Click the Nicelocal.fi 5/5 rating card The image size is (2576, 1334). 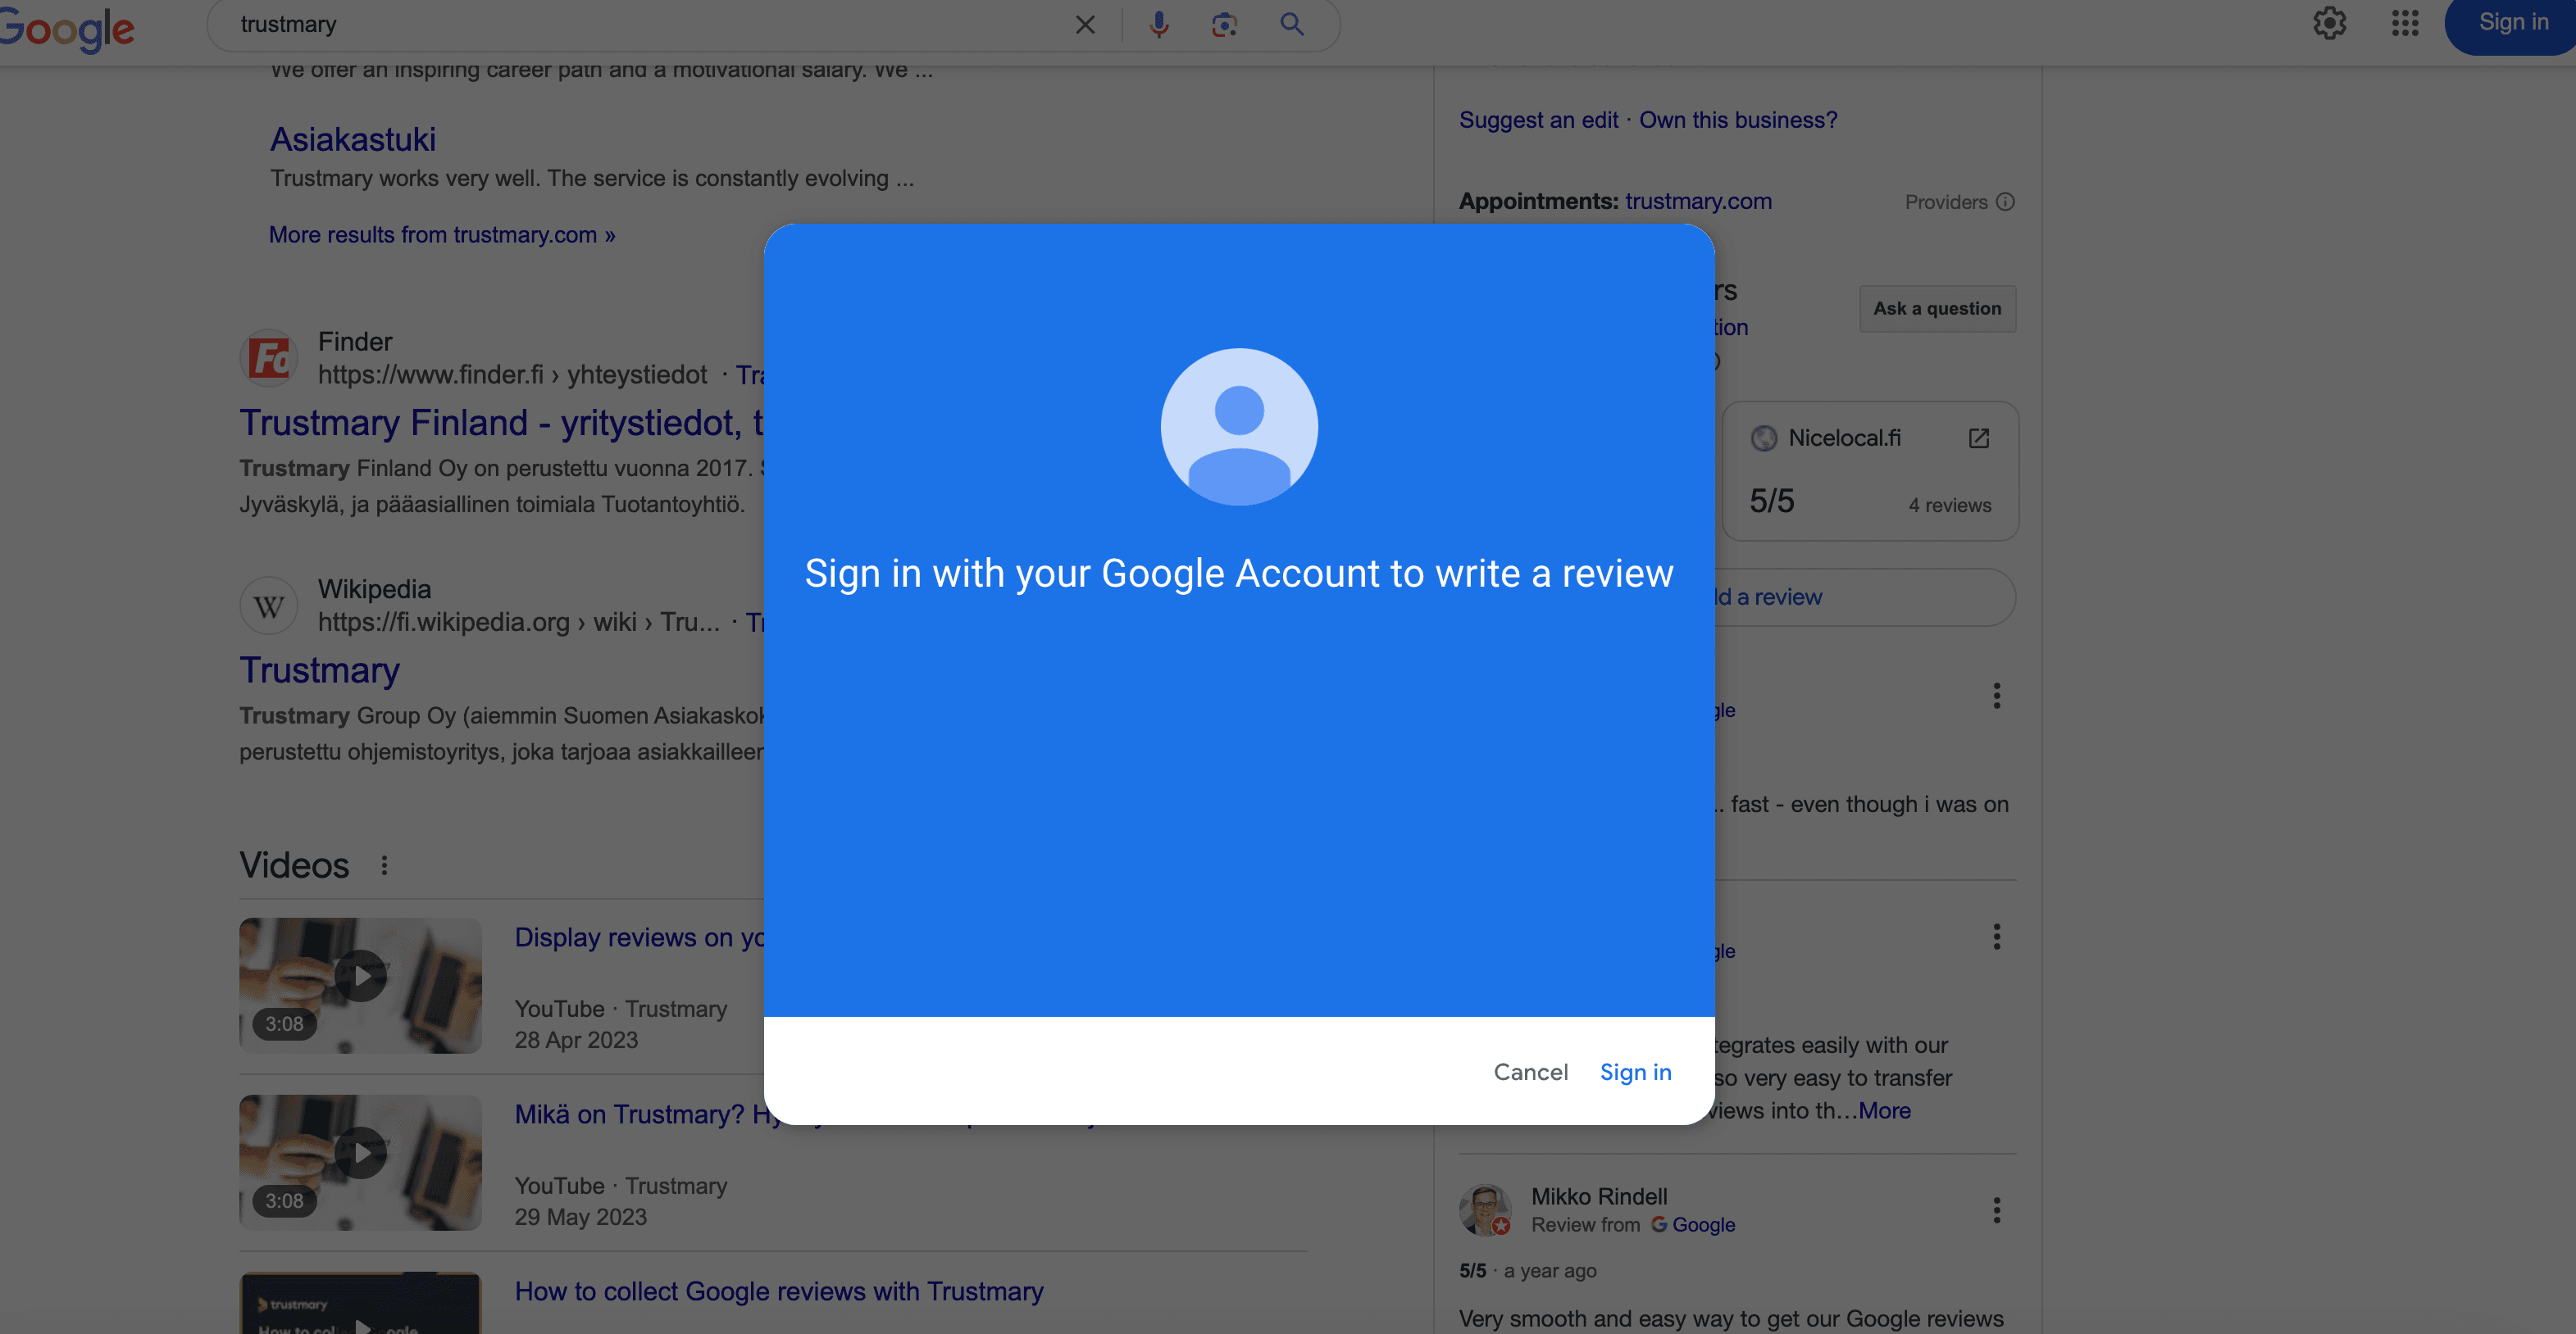[x=1870, y=472]
